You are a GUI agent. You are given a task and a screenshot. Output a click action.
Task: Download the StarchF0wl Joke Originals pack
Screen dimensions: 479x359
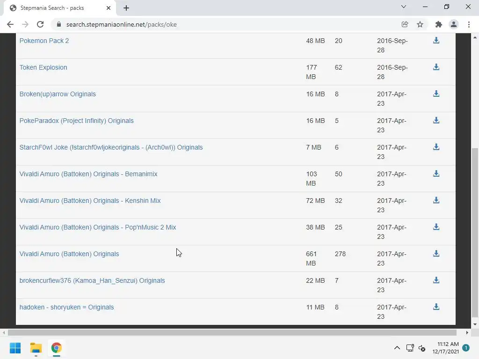point(436,147)
